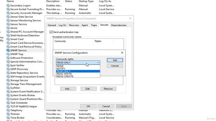Viewport: 216px width, 121px height.
Task: Click the Storage Service gear icon
Action: [8, 80]
